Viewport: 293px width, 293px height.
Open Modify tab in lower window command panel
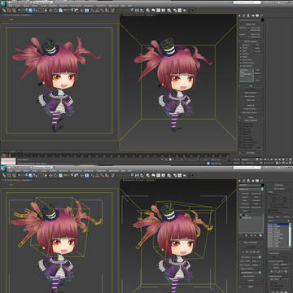(x=244, y=181)
